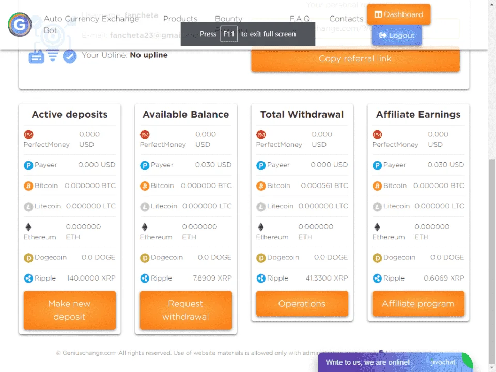The image size is (496, 372).
Task: Open the jivochat 'Write to us' widget
Action: tap(395, 362)
